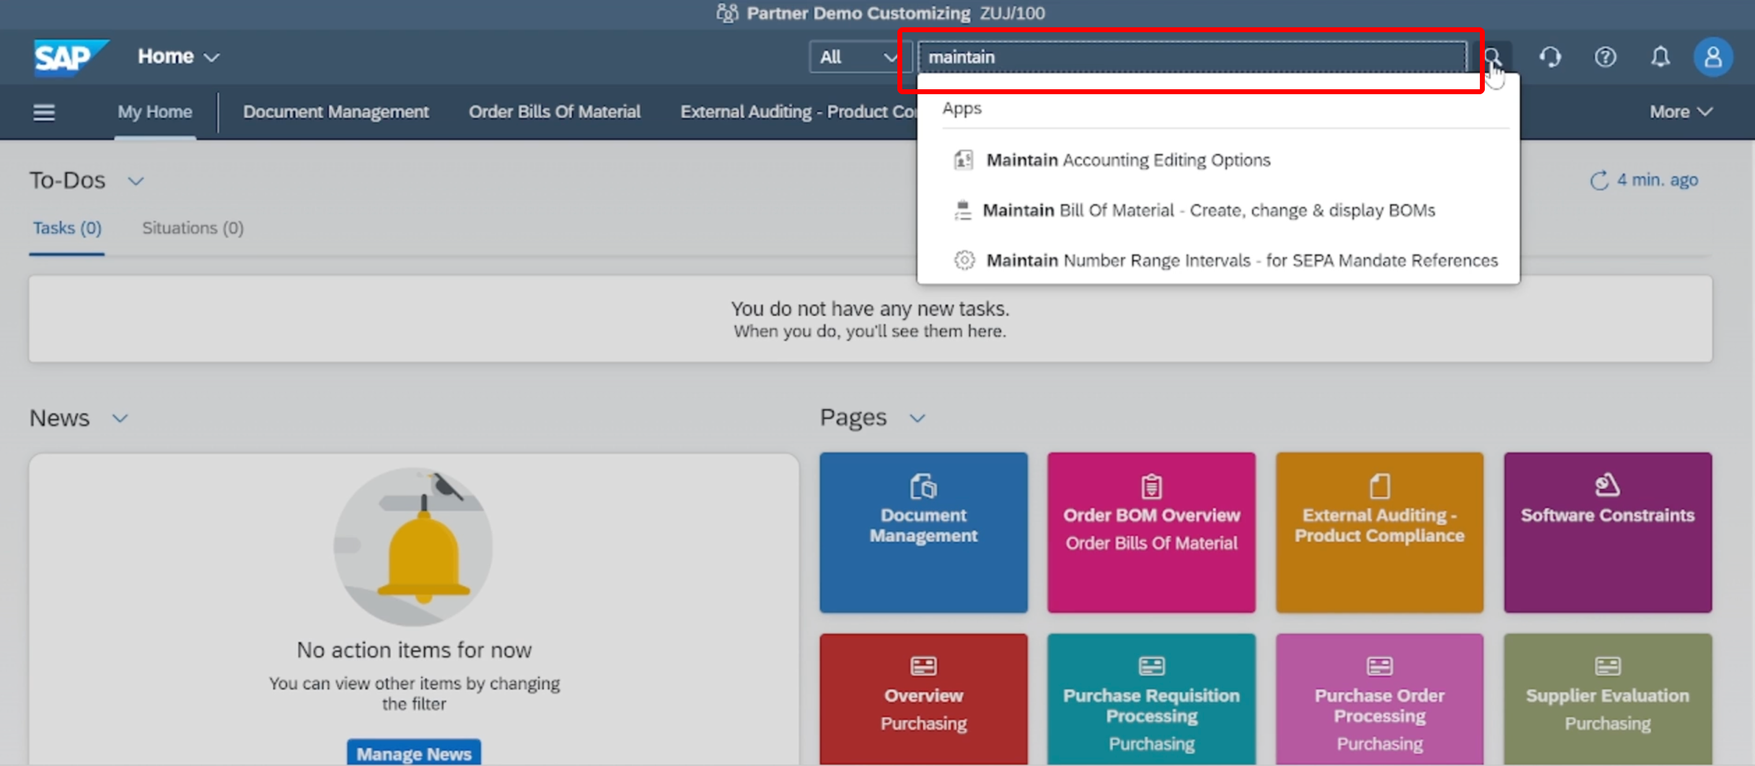Image resolution: width=1755 pixels, height=766 pixels.
Task: Select the Situations (0) tab
Action: click(x=193, y=228)
